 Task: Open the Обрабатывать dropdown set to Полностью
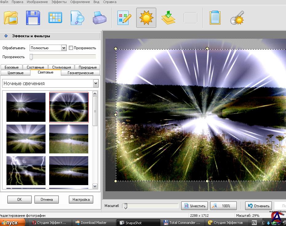[64, 48]
